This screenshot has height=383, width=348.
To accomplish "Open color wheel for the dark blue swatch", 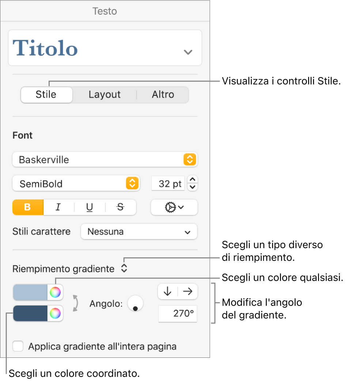I will (55, 313).
